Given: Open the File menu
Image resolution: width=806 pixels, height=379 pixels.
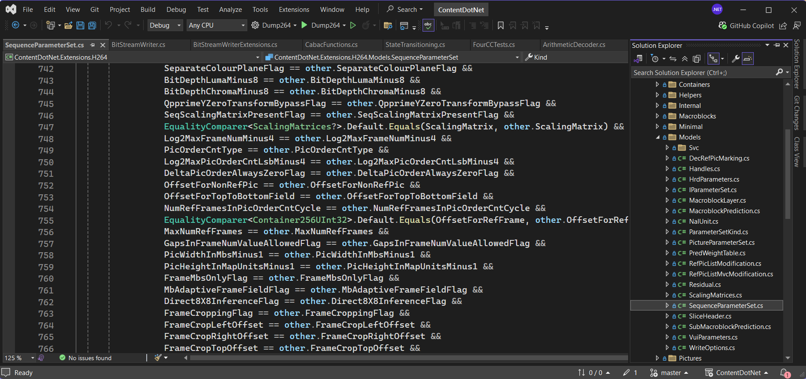Looking at the screenshot, I should (x=28, y=9).
